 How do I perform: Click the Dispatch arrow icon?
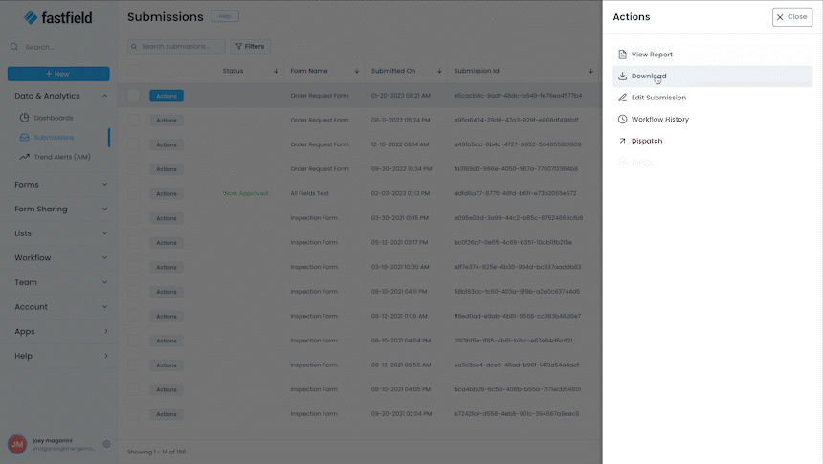click(623, 141)
